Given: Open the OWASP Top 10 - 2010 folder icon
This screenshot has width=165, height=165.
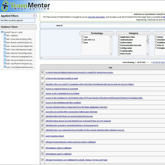Looking at the screenshot, I should 2,32.
